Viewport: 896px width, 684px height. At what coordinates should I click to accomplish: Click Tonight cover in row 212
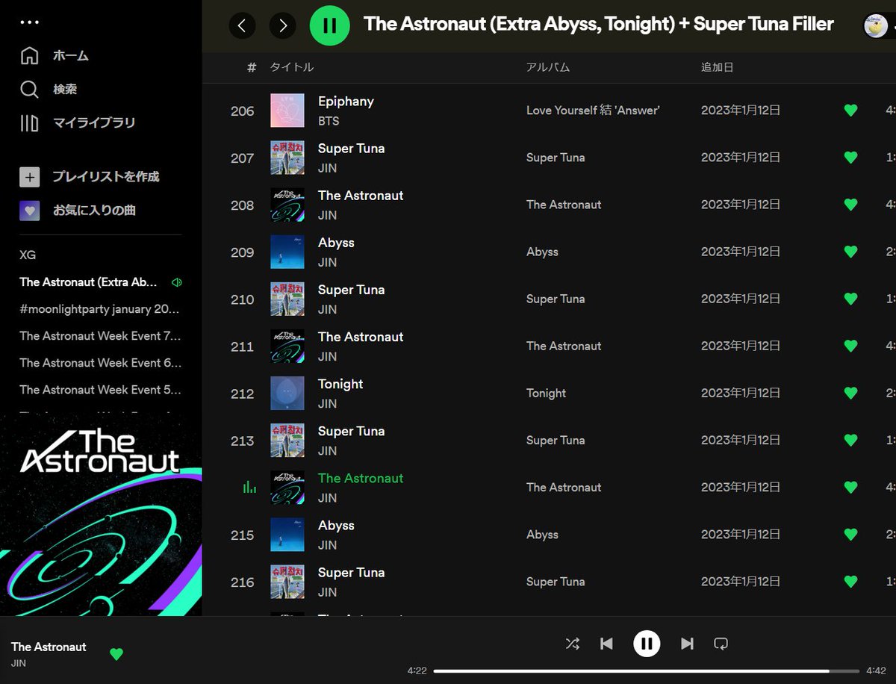(x=287, y=393)
